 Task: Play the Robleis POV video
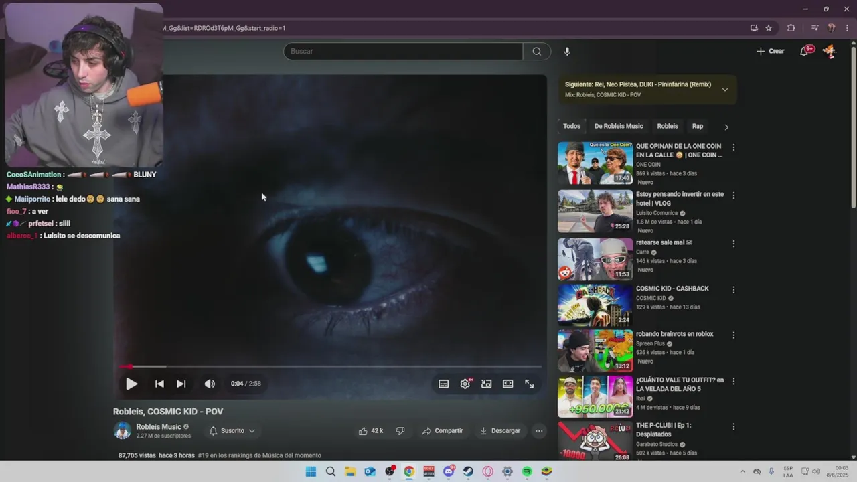131,384
